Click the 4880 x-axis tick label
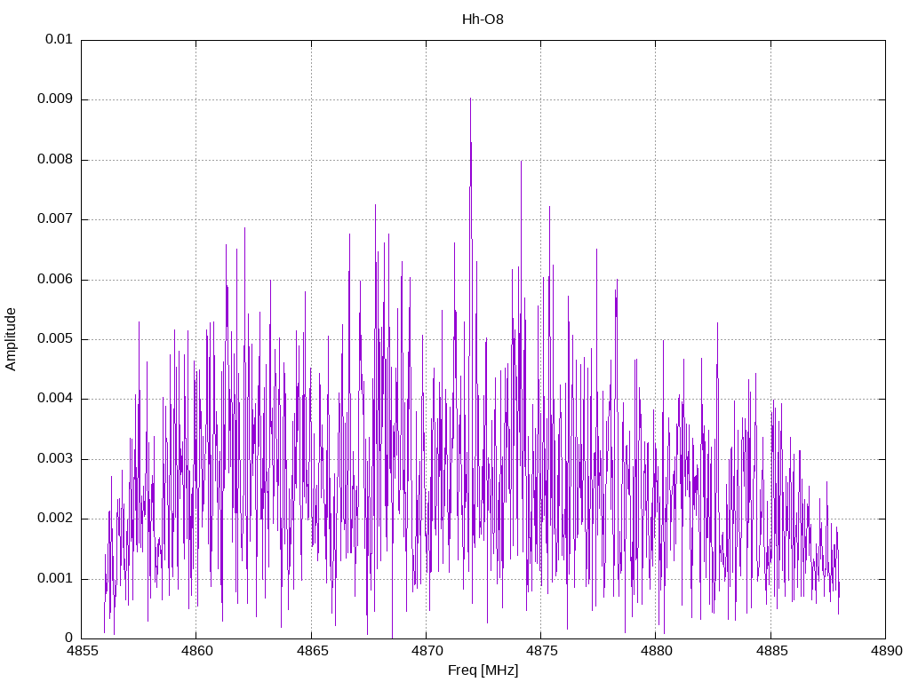 pyautogui.click(x=656, y=651)
